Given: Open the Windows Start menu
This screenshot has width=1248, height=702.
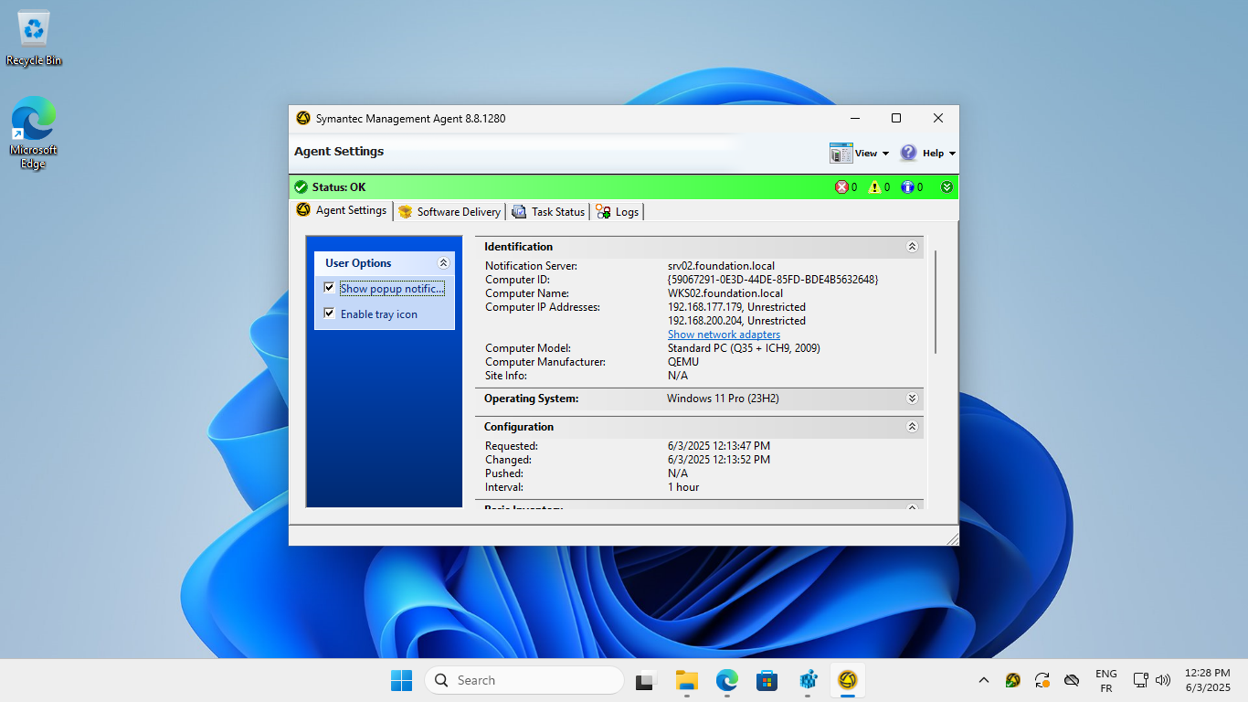Looking at the screenshot, I should (x=401, y=680).
